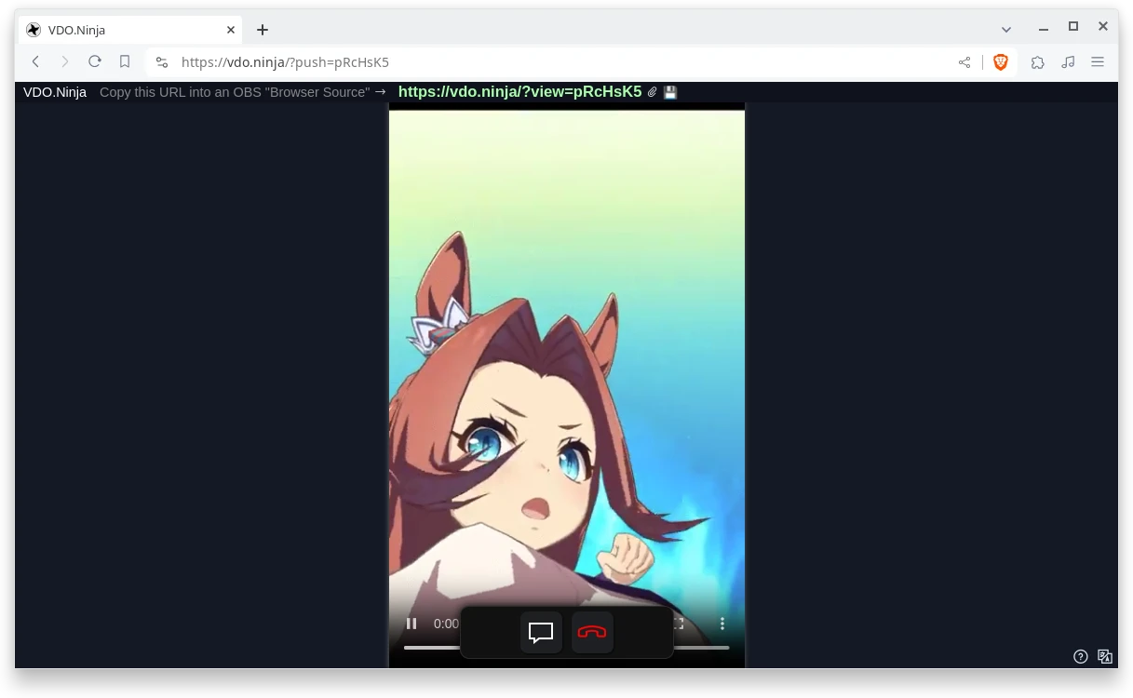Open the language translation icon
The height and width of the screenshot is (698, 1133).
pos(1105,656)
